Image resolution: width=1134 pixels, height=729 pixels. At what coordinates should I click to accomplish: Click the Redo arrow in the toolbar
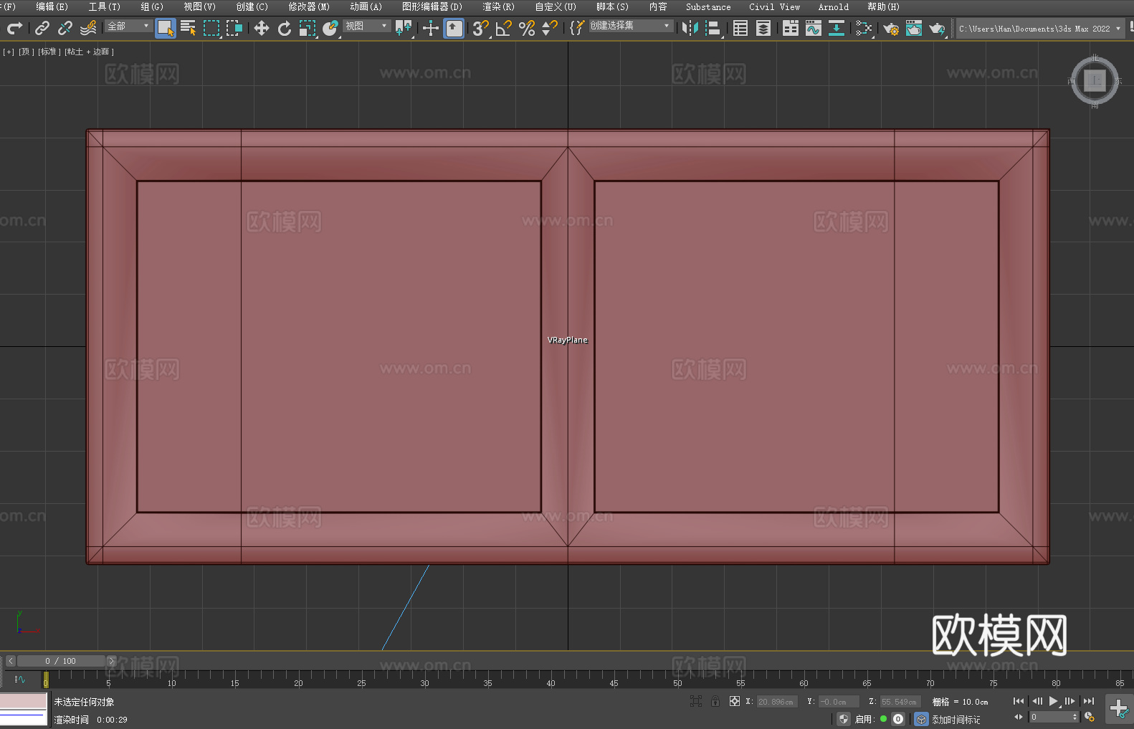point(14,28)
